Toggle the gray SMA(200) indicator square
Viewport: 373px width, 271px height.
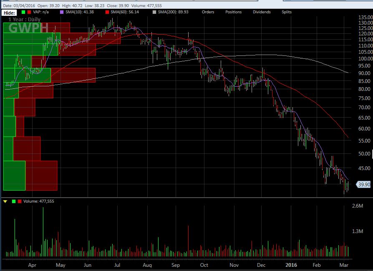click(154, 12)
